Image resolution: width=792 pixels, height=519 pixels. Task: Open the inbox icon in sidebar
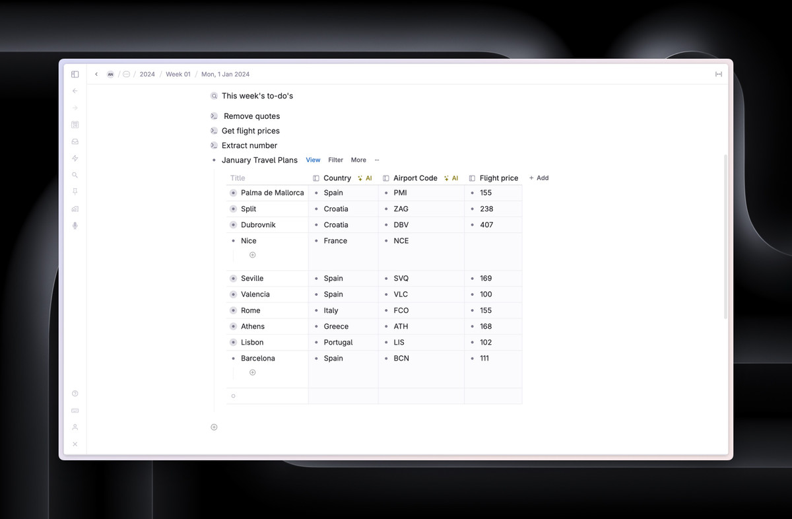(75, 141)
